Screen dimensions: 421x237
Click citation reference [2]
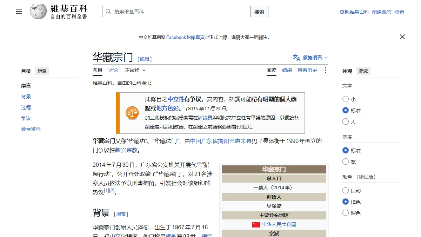[x=112, y=191]
